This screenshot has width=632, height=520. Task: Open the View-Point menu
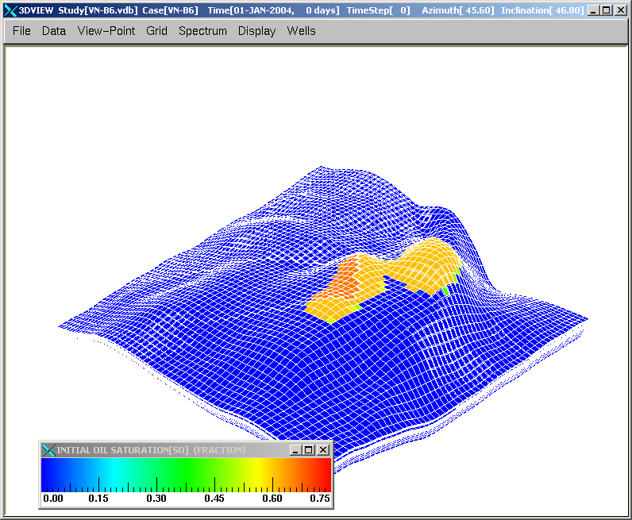pyautogui.click(x=106, y=31)
